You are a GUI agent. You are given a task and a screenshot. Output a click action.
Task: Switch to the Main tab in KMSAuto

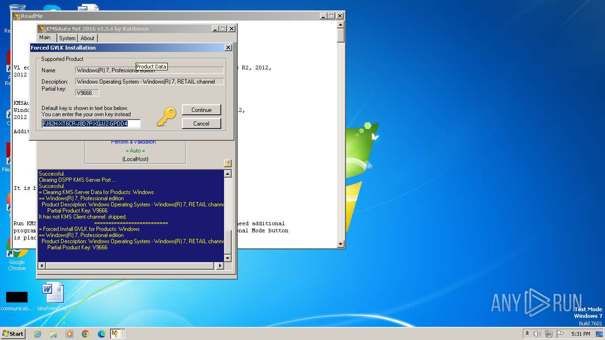pos(45,38)
